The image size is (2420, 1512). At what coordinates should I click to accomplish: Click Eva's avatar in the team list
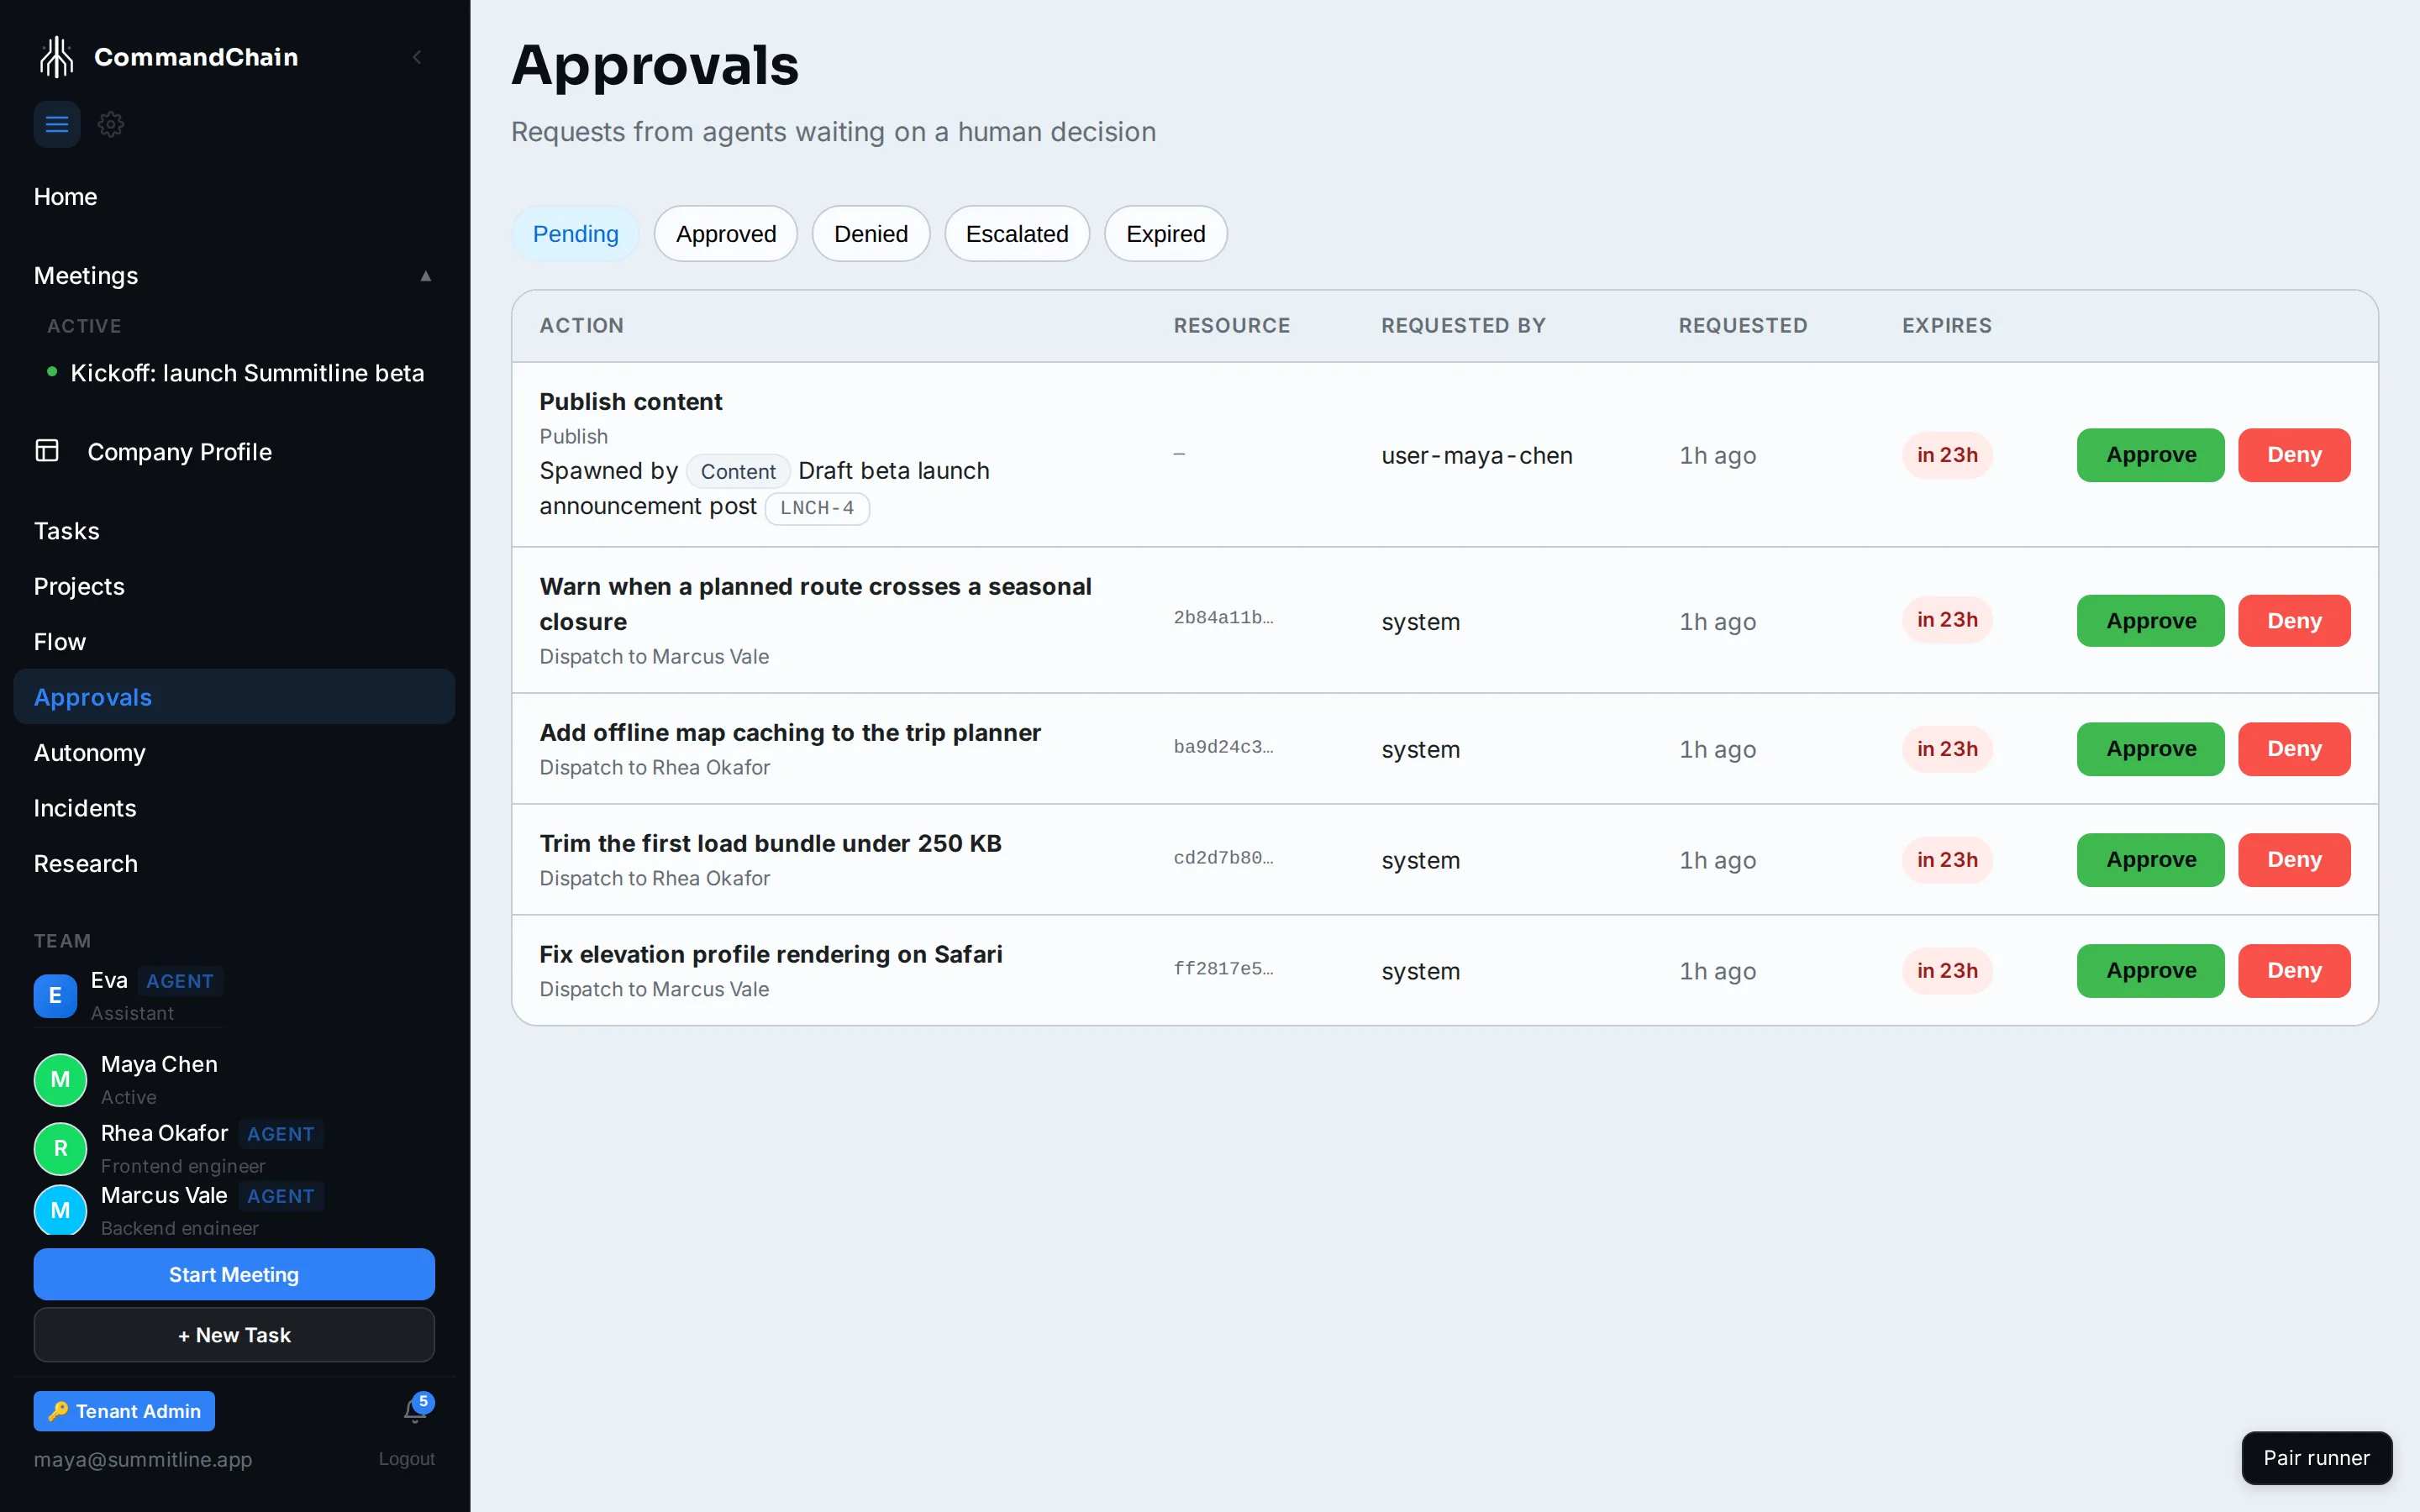pyautogui.click(x=55, y=996)
